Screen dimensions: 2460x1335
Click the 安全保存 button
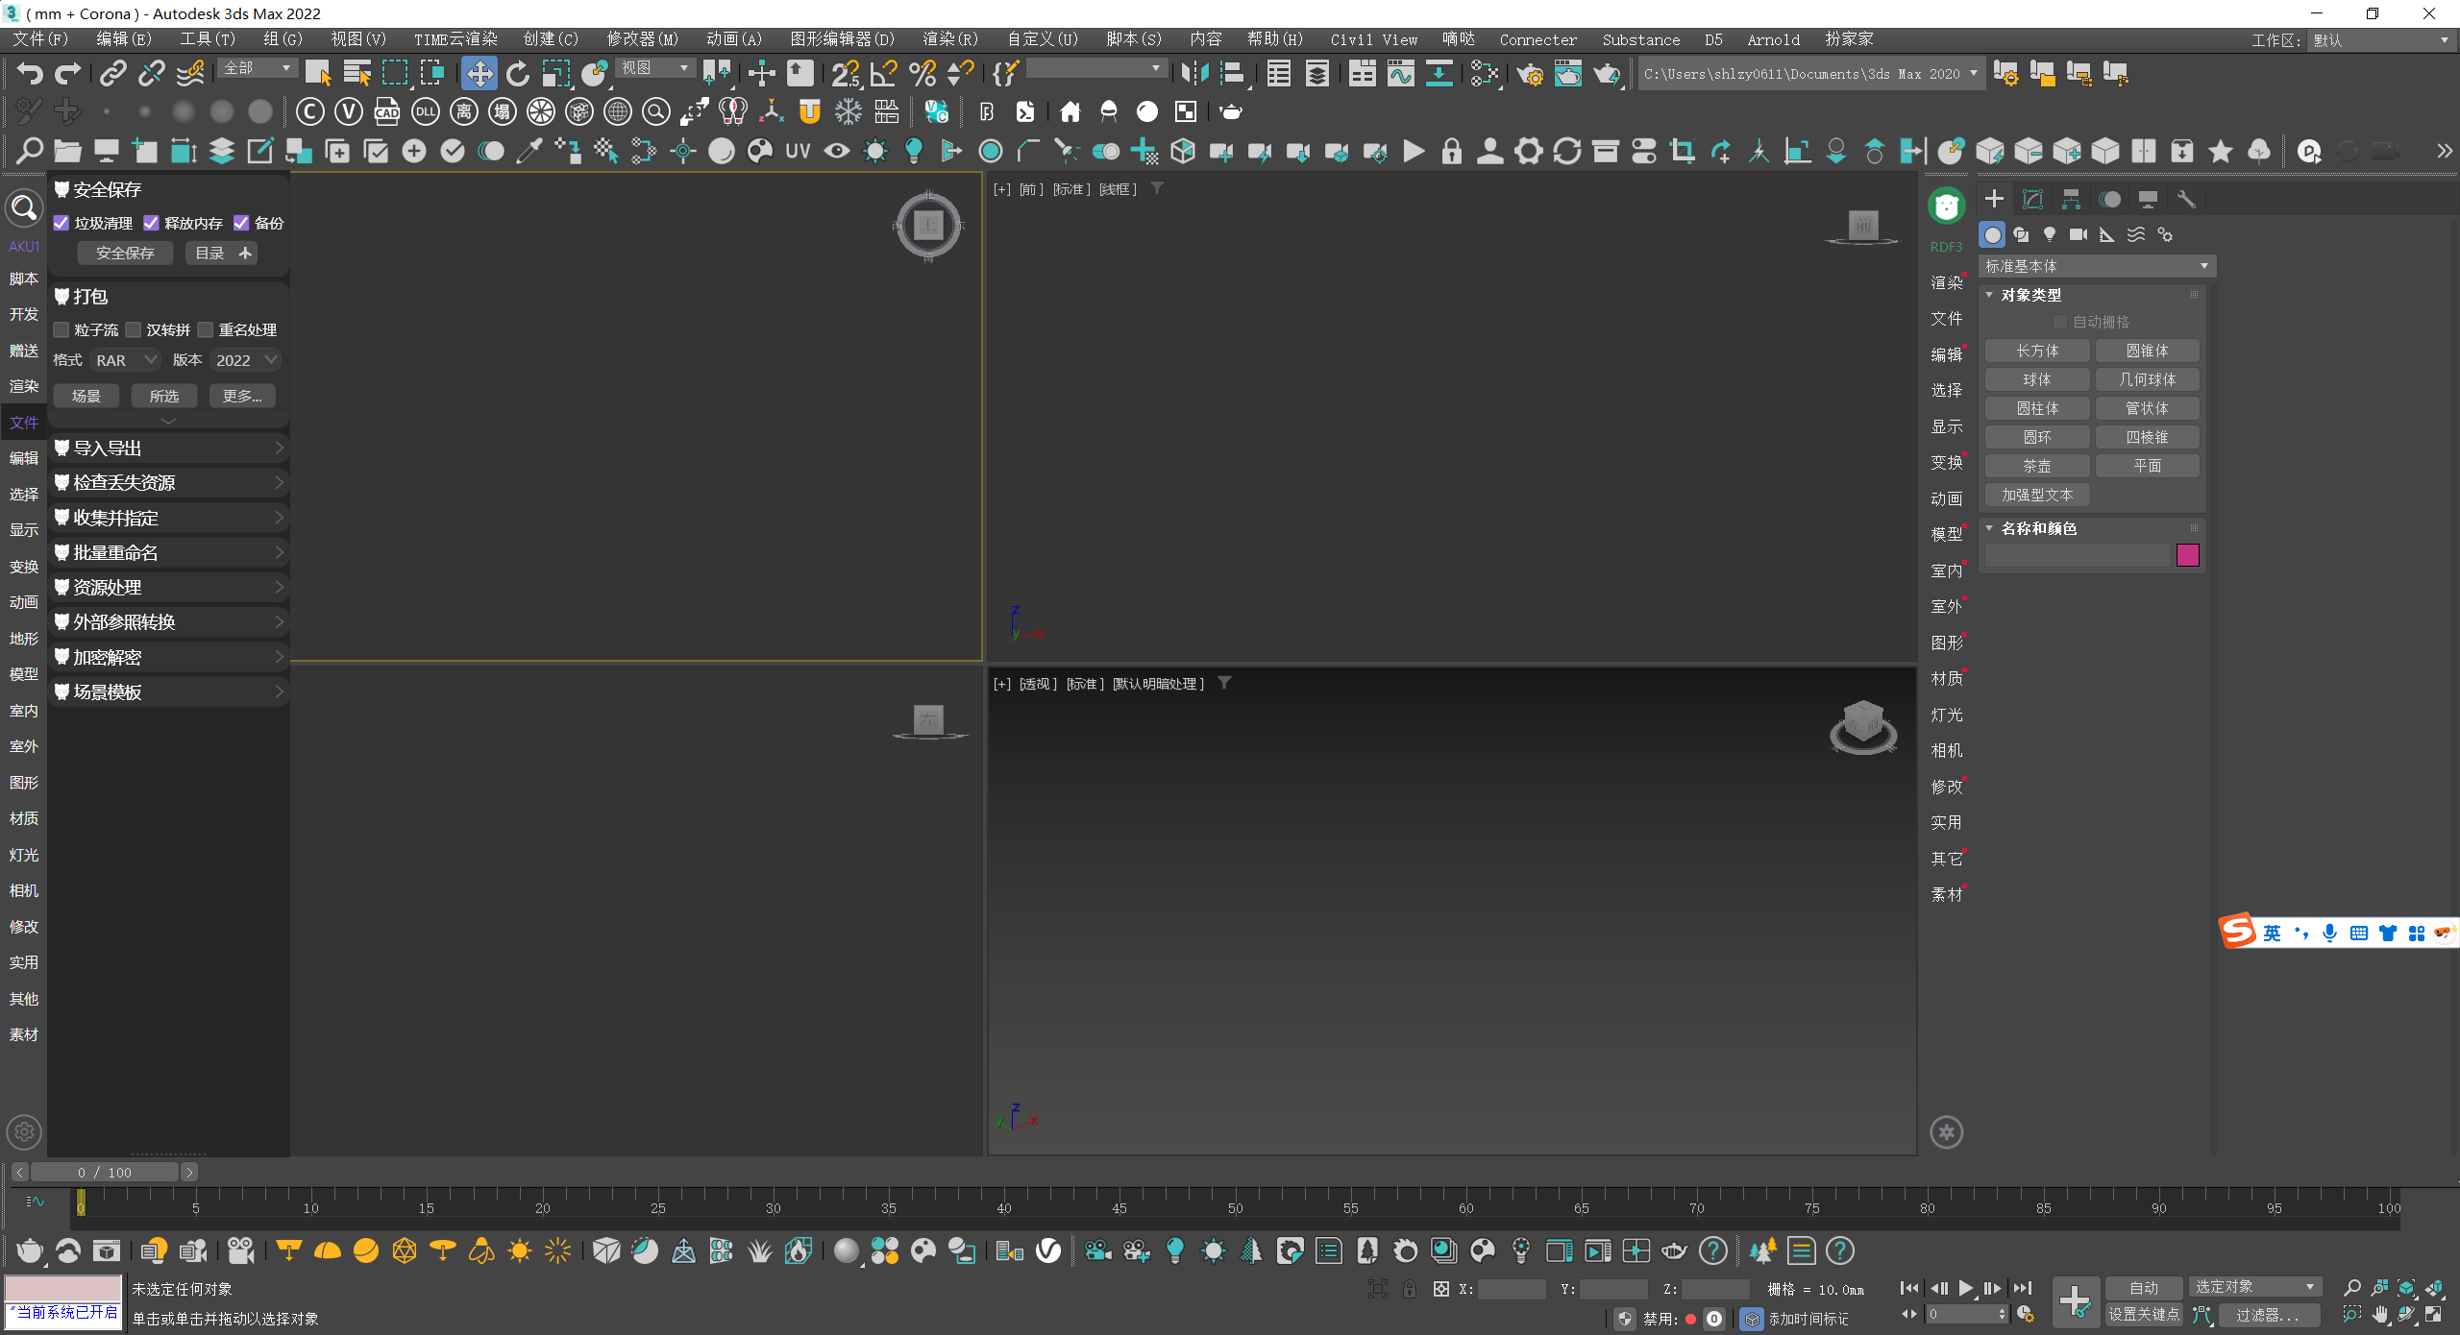click(125, 253)
